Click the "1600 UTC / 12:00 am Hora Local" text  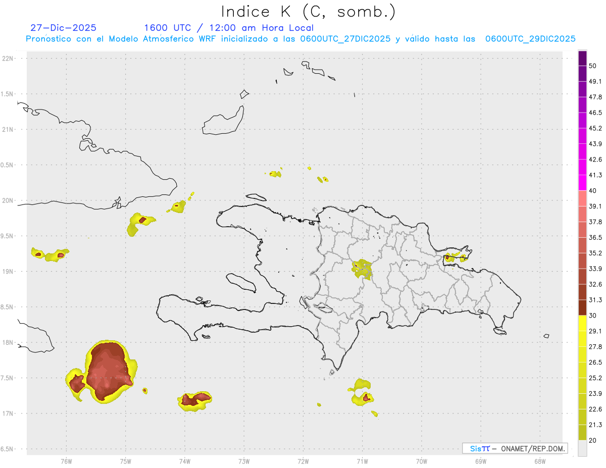pos(229,28)
